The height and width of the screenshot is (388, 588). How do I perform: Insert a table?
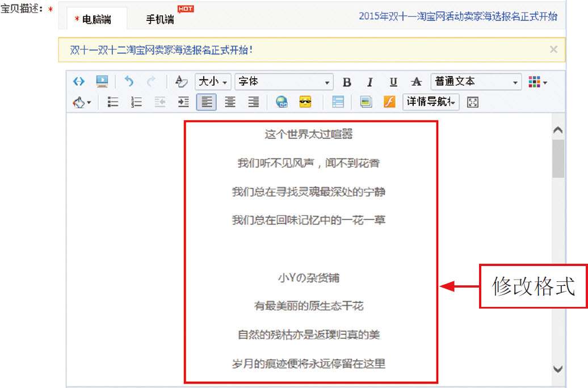[x=338, y=102]
